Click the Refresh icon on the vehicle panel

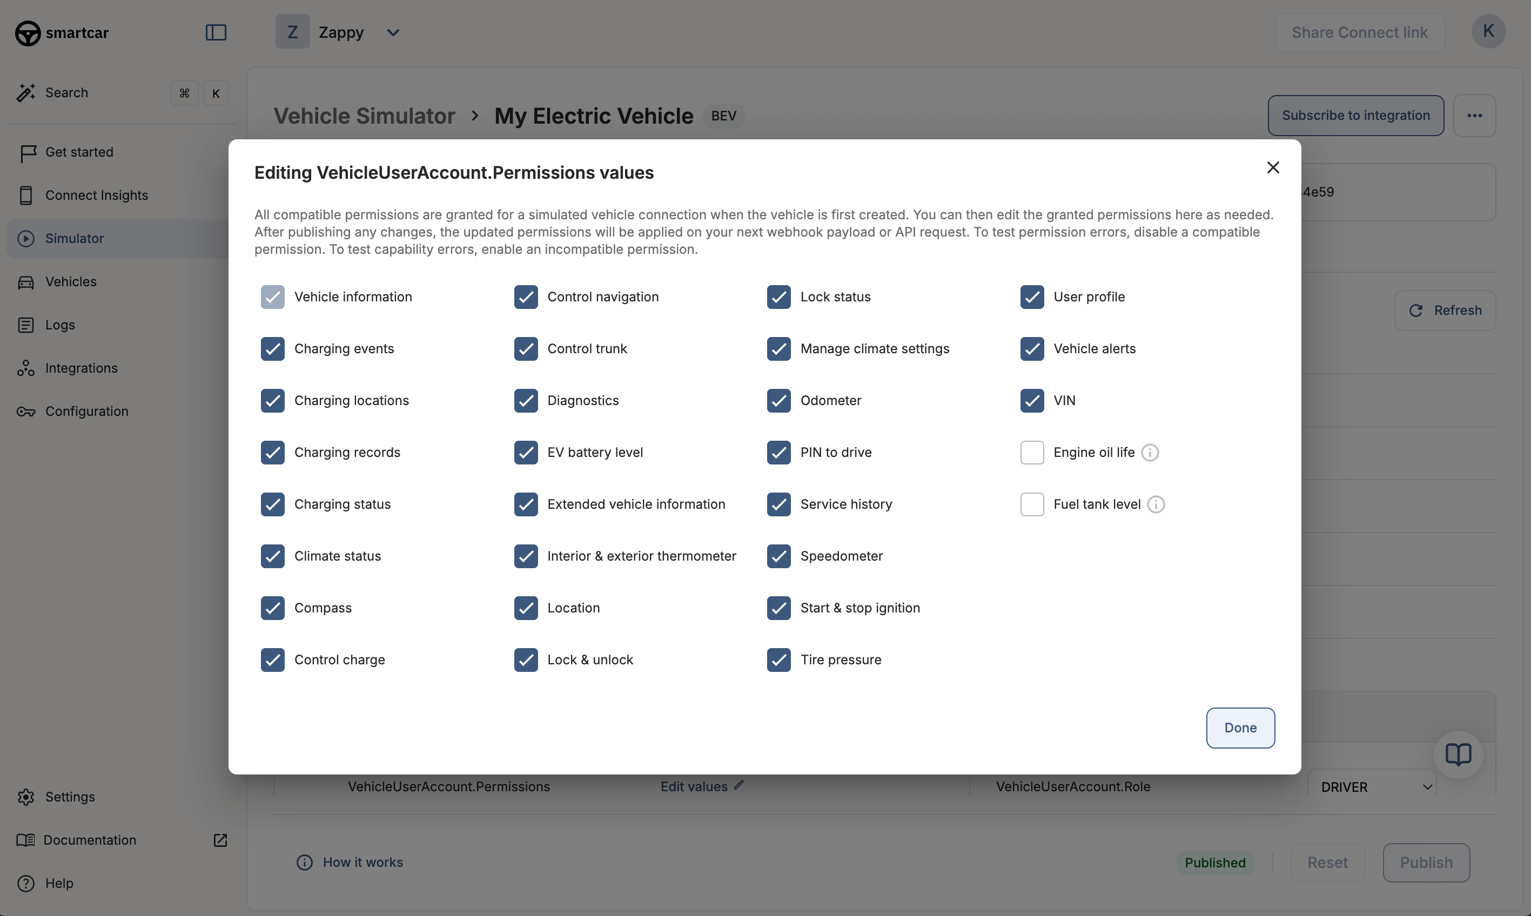tap(1415, 310)
